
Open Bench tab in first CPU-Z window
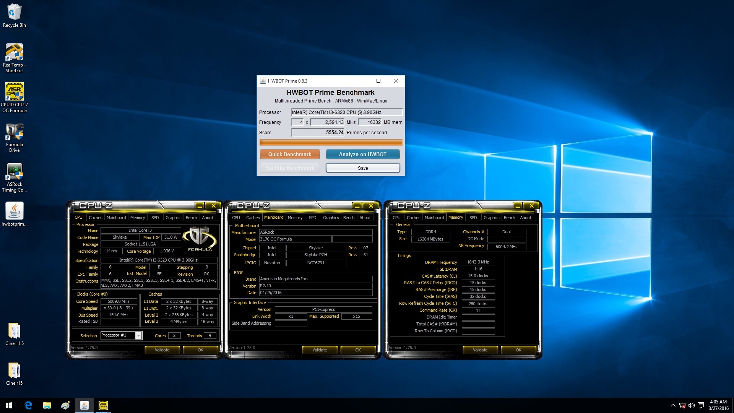(x=191, y=218)
